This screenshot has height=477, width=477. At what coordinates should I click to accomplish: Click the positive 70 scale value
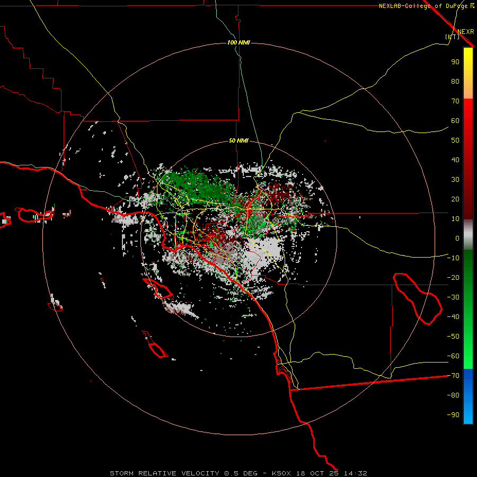[455, 101]
